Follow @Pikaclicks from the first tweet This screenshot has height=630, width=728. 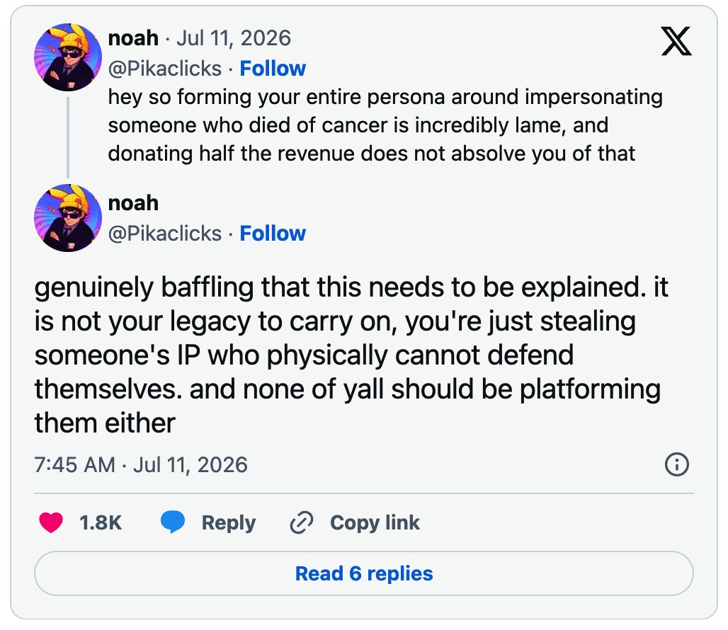pos(273,69)
